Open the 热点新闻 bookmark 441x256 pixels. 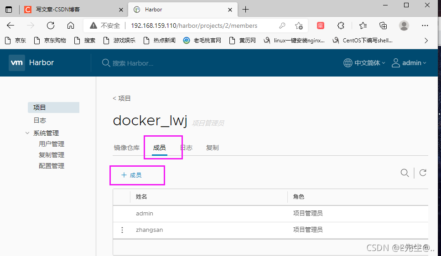tap(159, 41)
